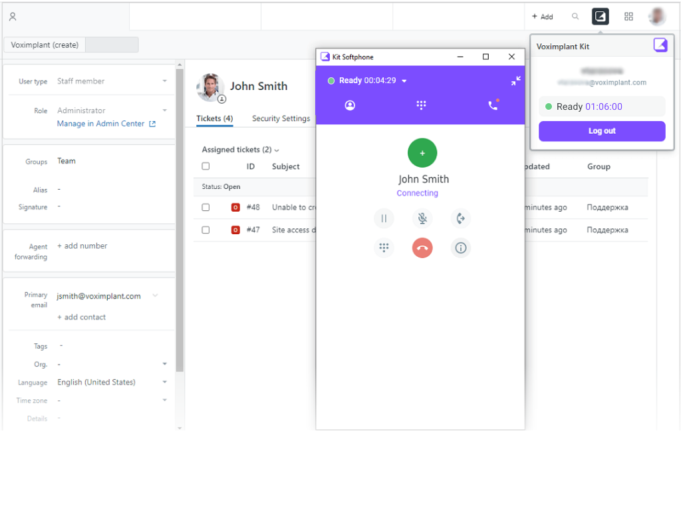Sort tickets by the Group column header
Screen dimensions: 681x511
click(599, 166)
